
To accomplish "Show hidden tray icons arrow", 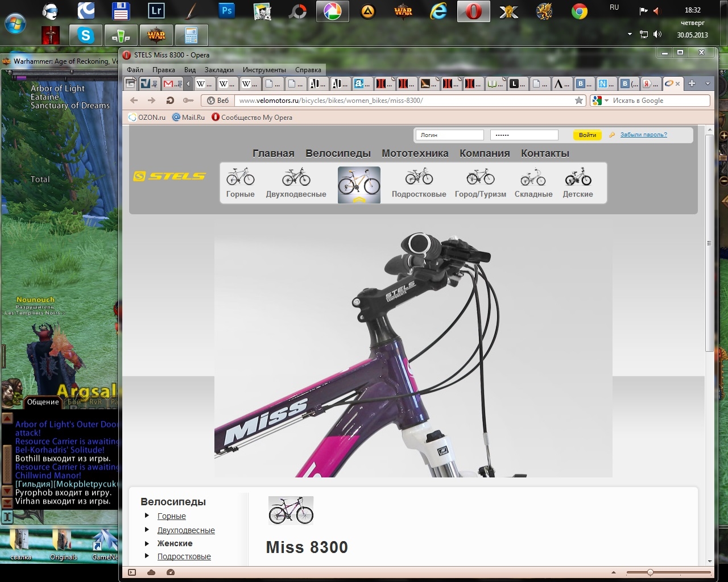I will pyautogui.click(x=630, y=34).
